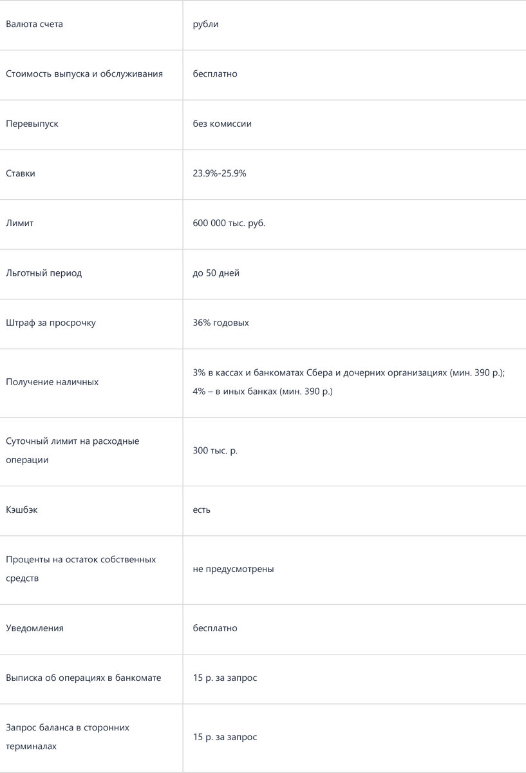Select the '300 тыс. р.' daily limit value
Screen dimensions: 526x773
point(215,451)
